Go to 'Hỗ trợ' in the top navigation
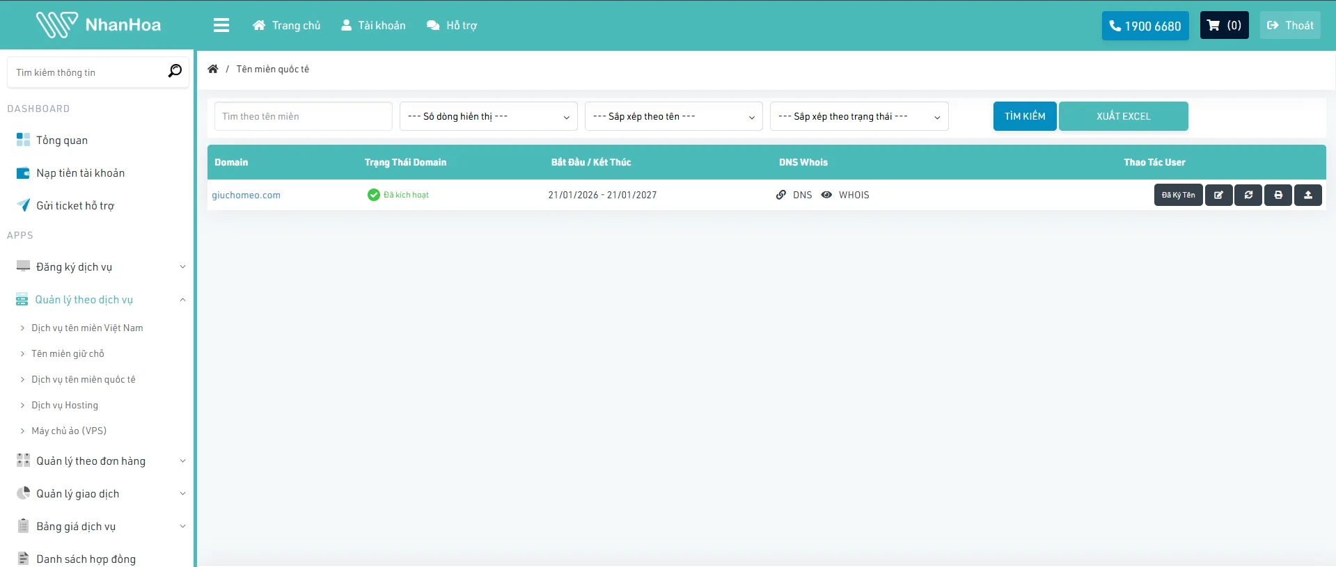The image size is (1336, 567). tap(452, 26)
